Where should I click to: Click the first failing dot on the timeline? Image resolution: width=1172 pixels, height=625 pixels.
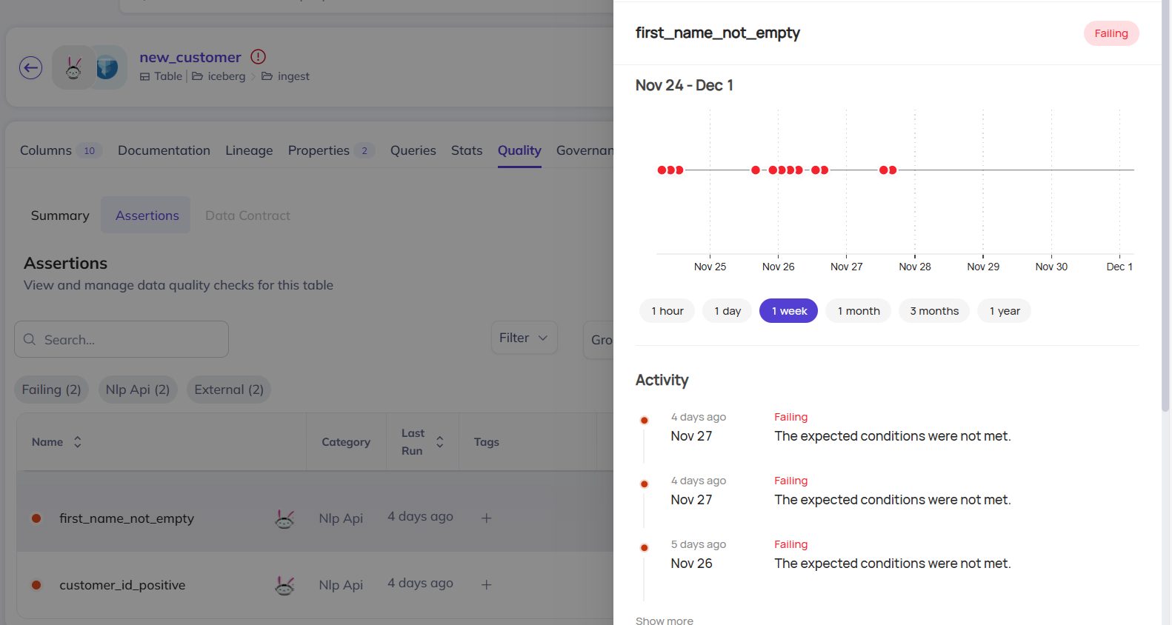point(662,170)
